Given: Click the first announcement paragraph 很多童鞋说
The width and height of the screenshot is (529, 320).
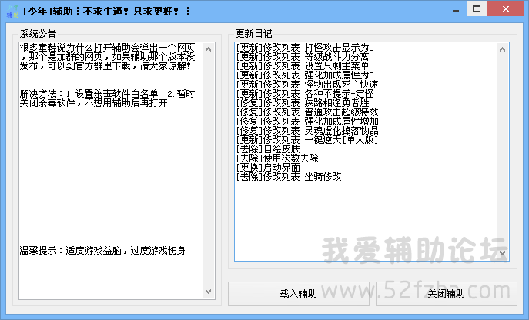Looking at the screenshot, I should [x=107, y=57].
